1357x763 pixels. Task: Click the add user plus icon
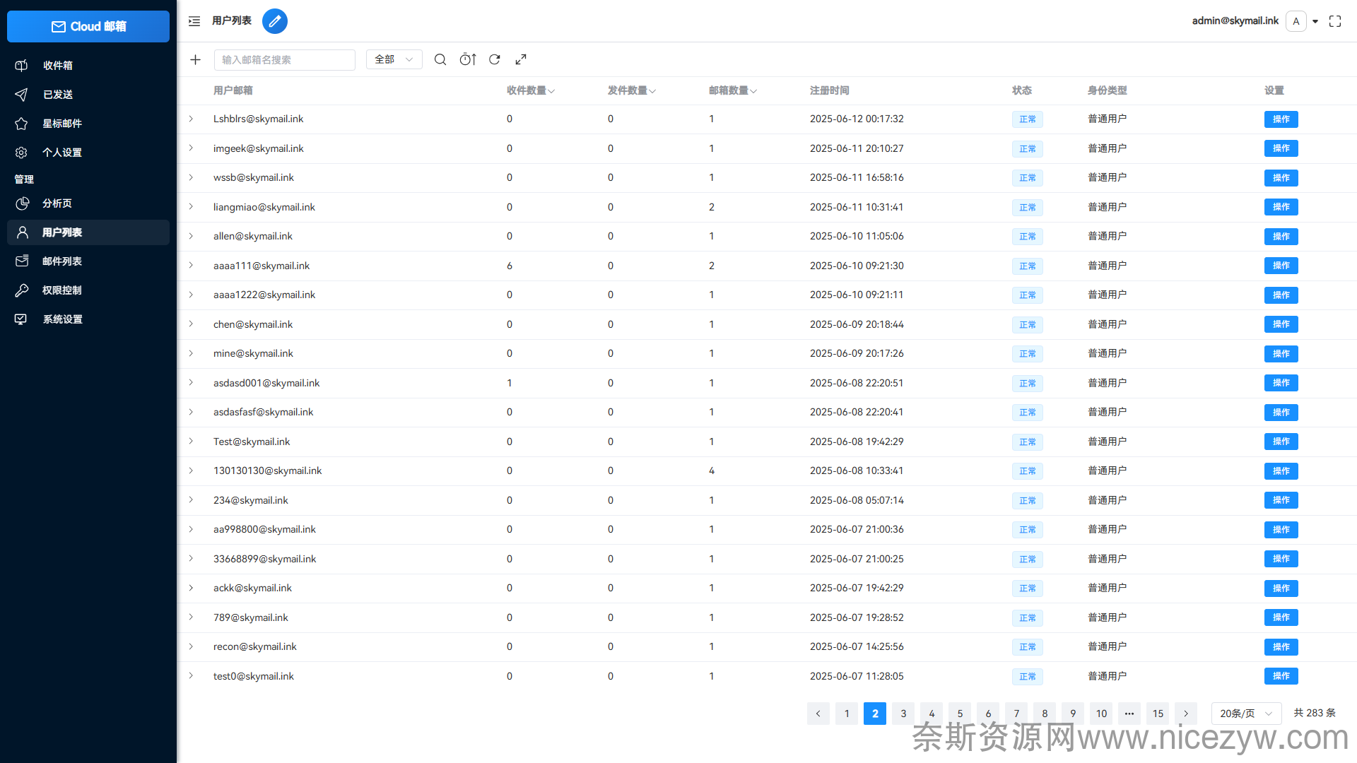196,60
